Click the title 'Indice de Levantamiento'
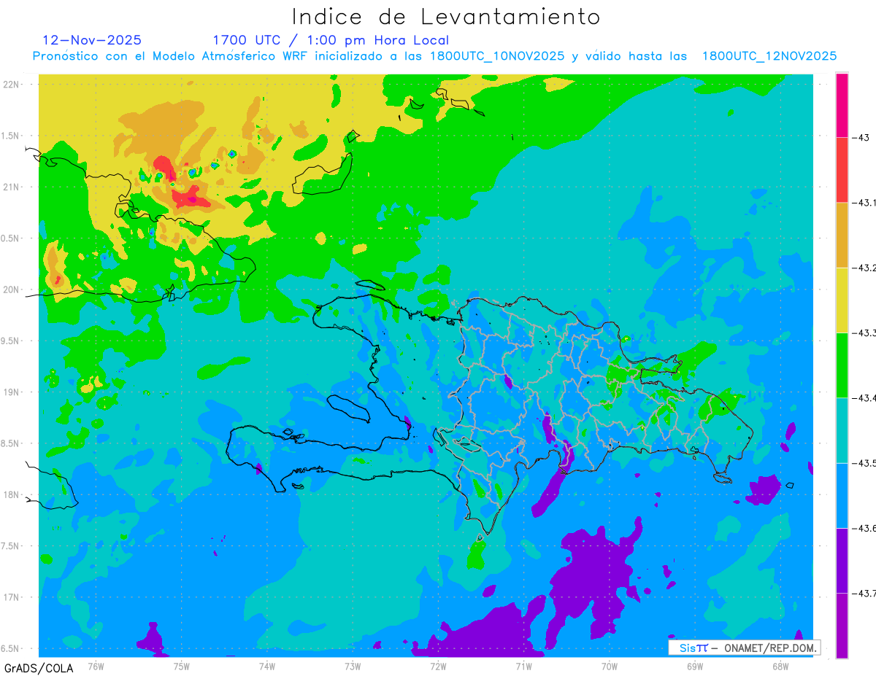The image size is (876, 676). 446,17
